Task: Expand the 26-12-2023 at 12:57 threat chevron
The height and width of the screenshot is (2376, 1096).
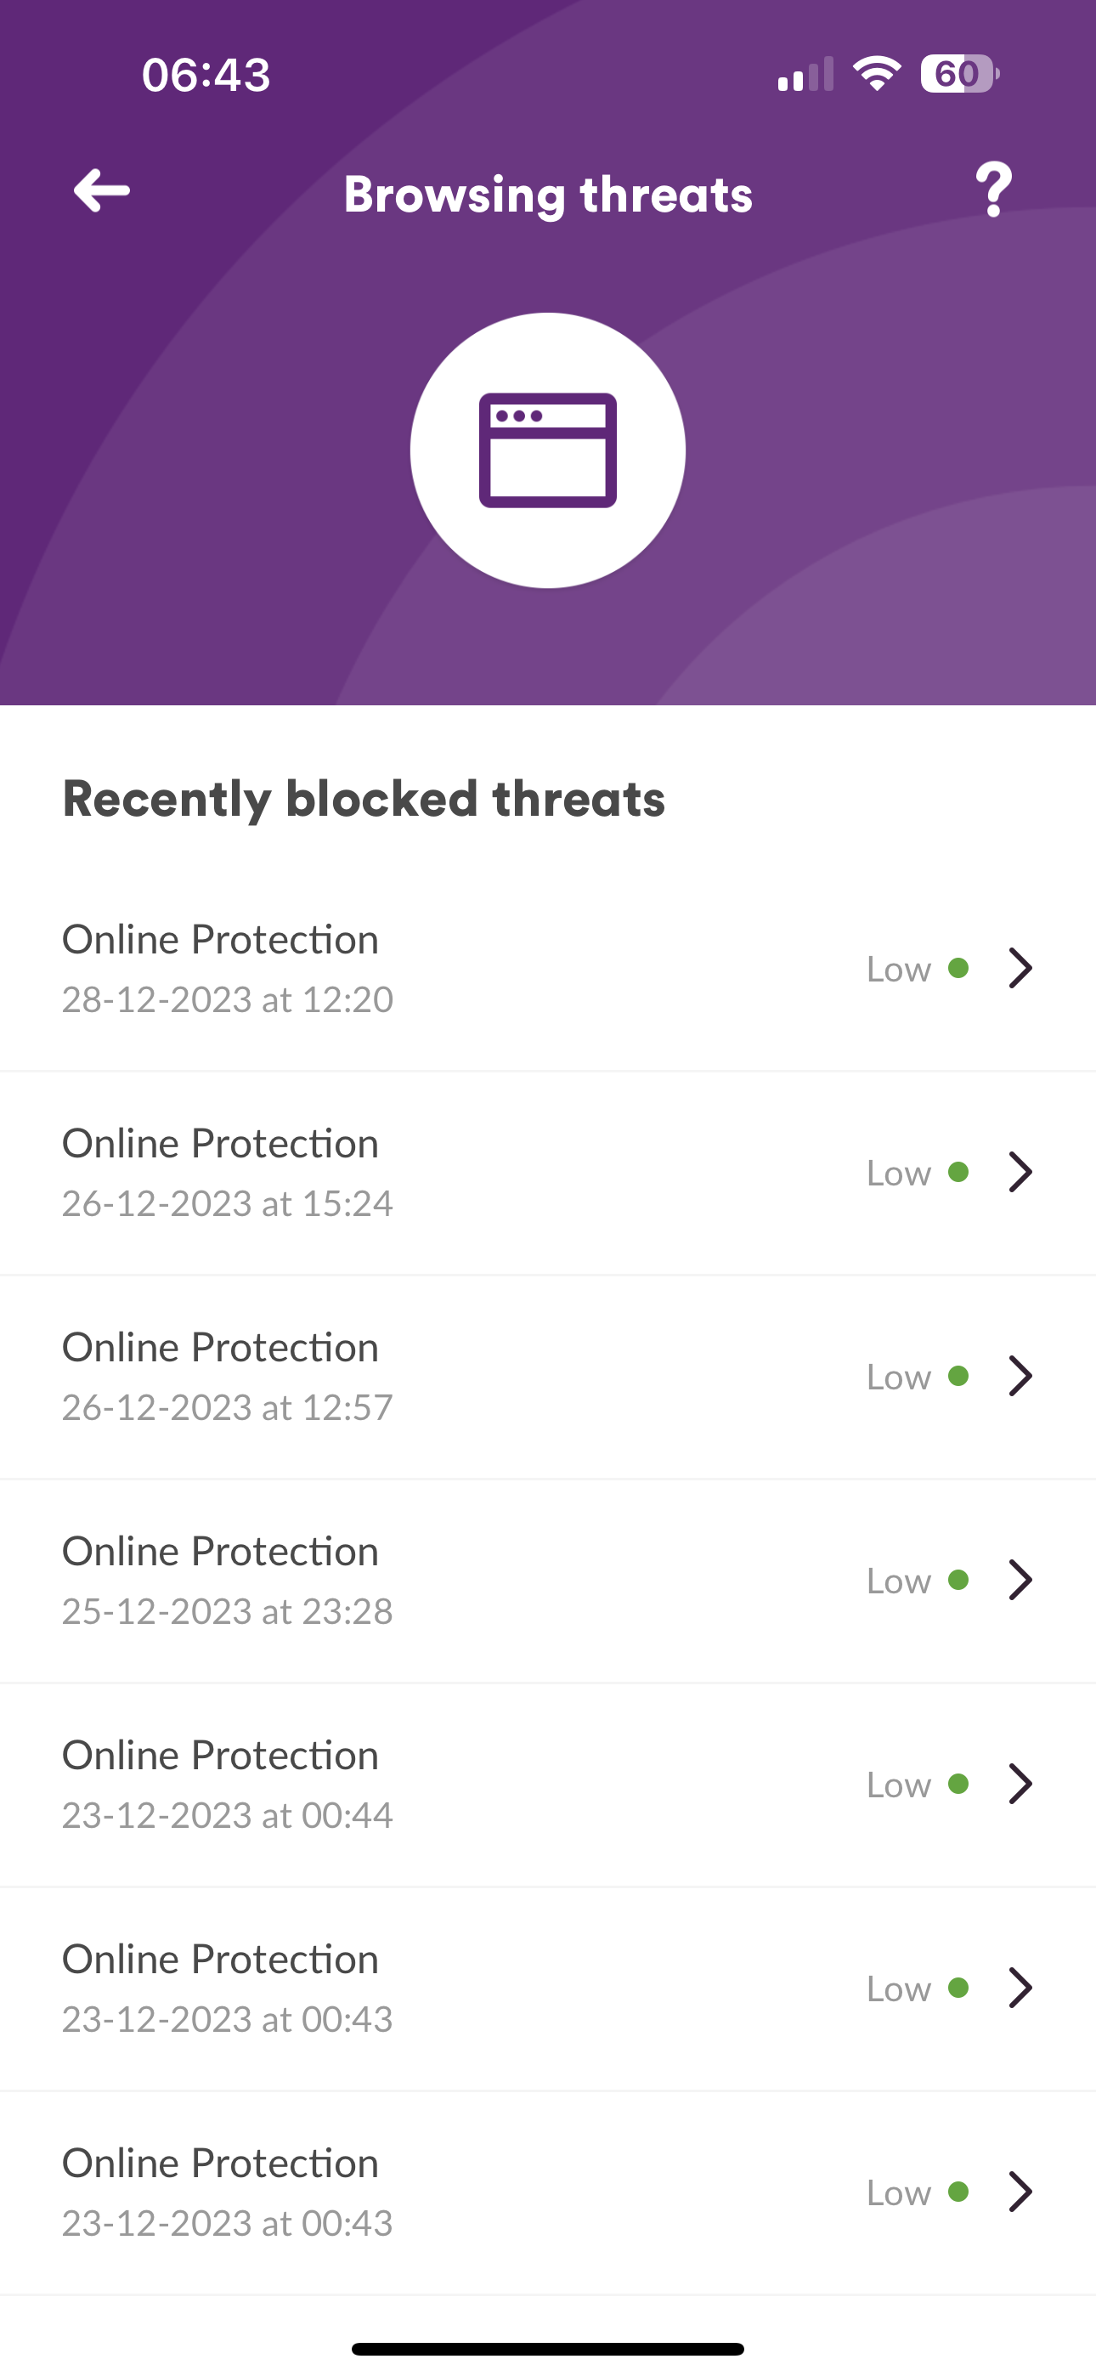Action: pyautogui.click(x=1020, y=1376)
